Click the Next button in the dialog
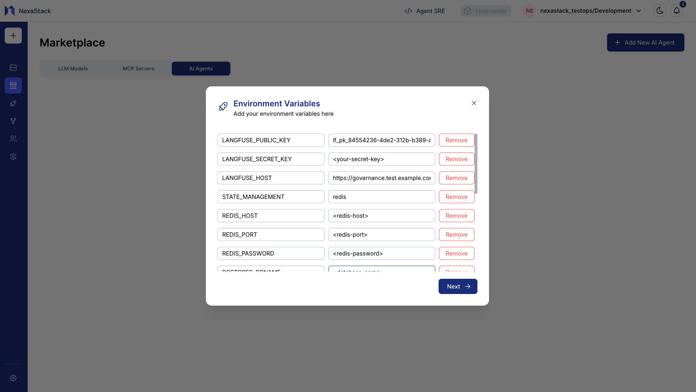Image resolution: width=696 pixels, height=392 pixels. (x=457, y=286)
